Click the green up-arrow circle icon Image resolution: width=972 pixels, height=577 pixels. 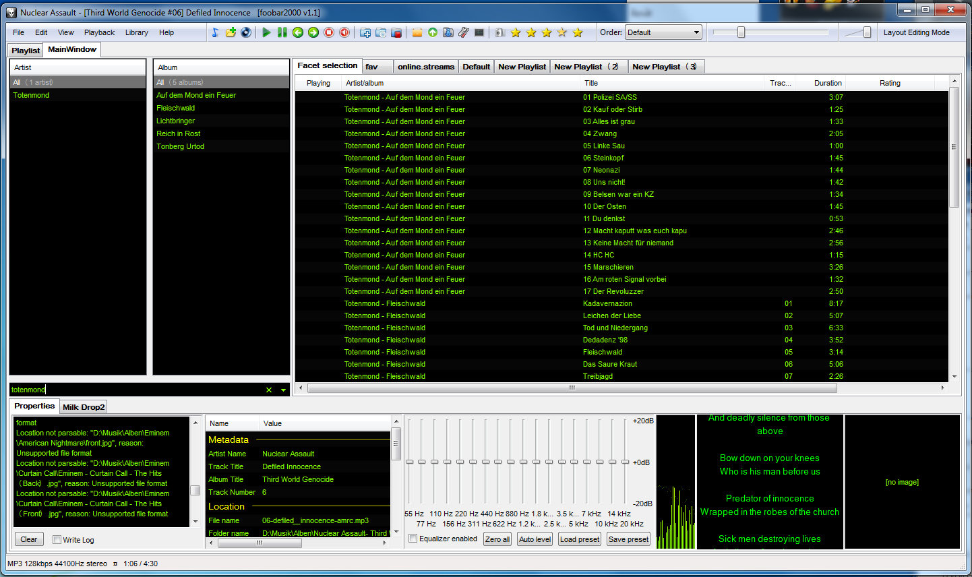433,32
